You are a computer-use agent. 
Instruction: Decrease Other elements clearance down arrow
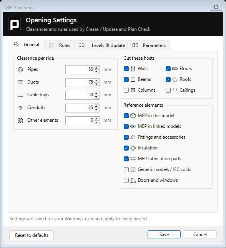pos(96,122)
